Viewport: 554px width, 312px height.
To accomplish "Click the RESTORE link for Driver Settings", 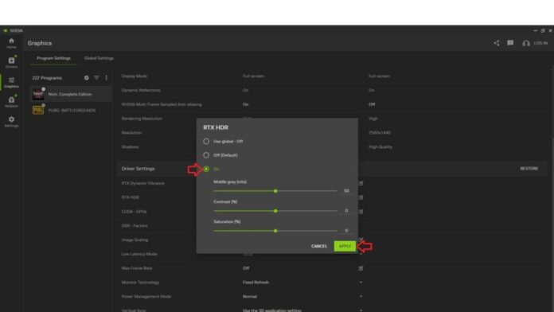I will (529, 169).
